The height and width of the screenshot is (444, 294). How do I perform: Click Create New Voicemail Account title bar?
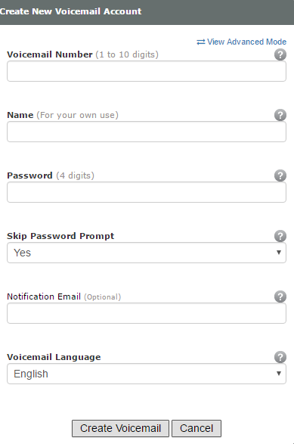[147, 12]
